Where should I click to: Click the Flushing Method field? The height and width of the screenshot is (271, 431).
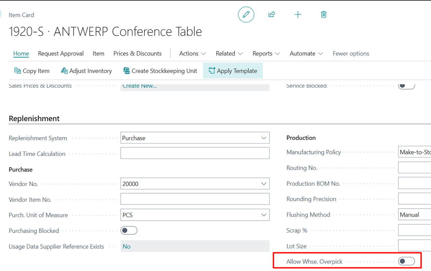tap(415, 215)
